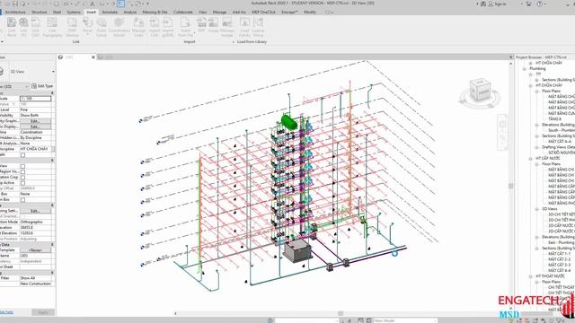This screenshot has width=575, height=323.
Task: Open the Massing & Site ribbon tab
Action: tap(155, 12)
